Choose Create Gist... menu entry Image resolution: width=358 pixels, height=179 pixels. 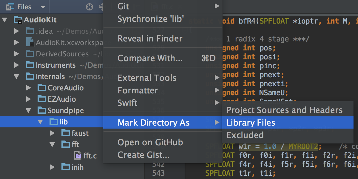(163, 155)
